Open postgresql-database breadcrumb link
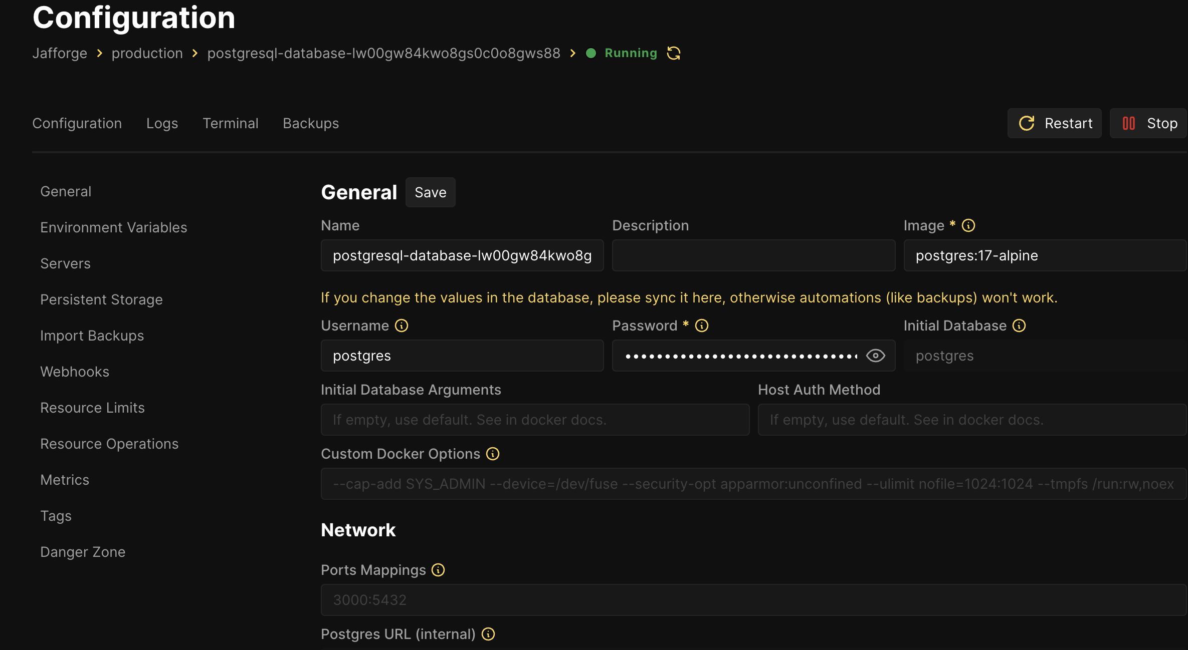Screen dimensions: 1188x650 [x=384, y=53]
